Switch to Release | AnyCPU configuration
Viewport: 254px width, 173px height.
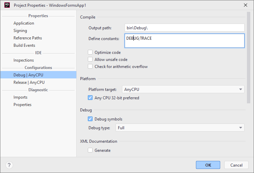tap(29, 82)
